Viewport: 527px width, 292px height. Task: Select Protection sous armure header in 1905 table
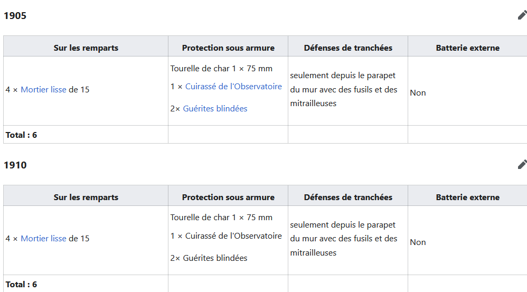(x=228, y=46)
